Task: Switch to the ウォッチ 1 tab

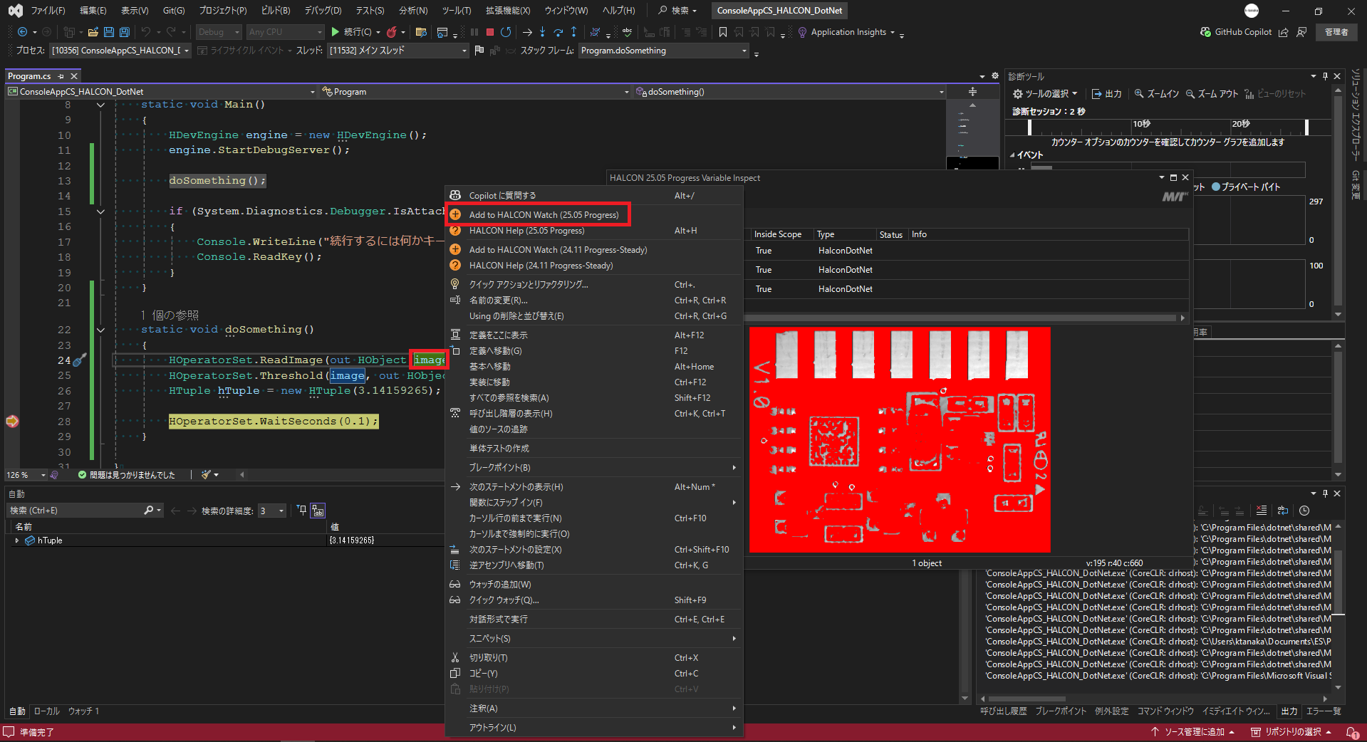Action: coord(83,711)
